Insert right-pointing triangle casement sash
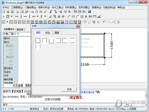149x112 pixels. coord(15,22)
